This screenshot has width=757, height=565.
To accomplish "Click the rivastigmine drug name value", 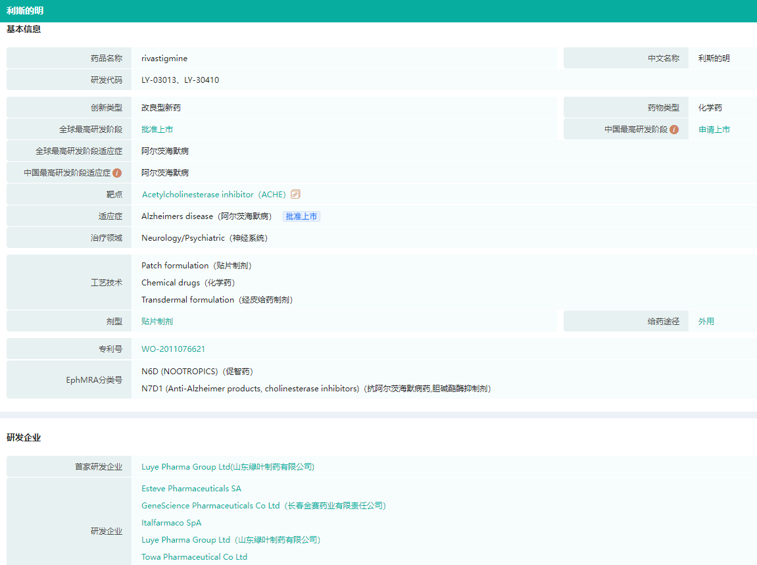I will (164, 59).
